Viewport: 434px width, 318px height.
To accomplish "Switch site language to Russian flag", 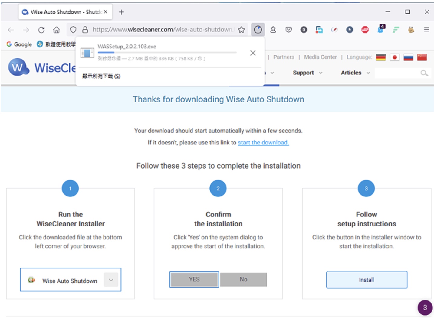I will tap(408, 57).
